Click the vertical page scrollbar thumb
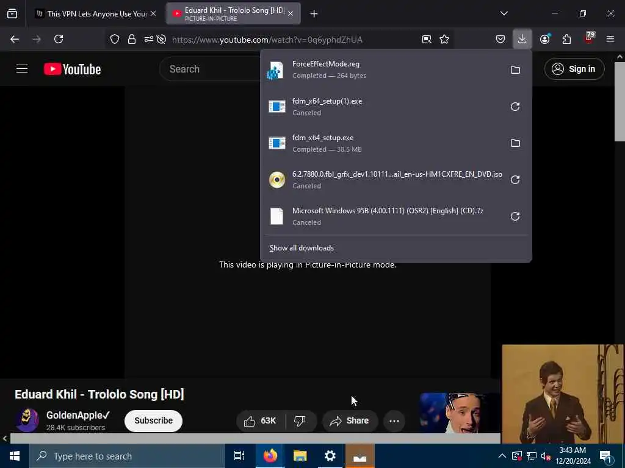Screen dimensions: 625x468 pyautogui.click(x=620, y=102)
